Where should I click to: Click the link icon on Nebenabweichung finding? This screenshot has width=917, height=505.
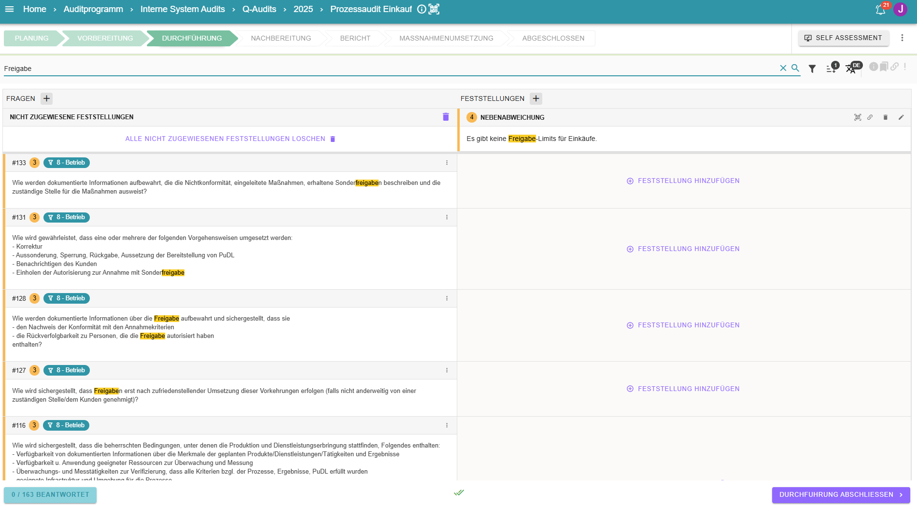pyautogui.click(x=870, y=117)
